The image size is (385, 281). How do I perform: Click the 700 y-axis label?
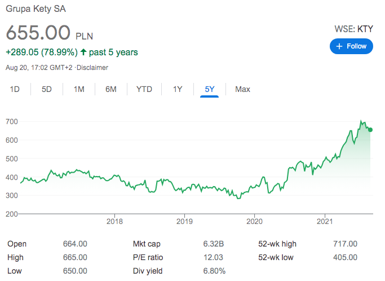pos(12,121)
